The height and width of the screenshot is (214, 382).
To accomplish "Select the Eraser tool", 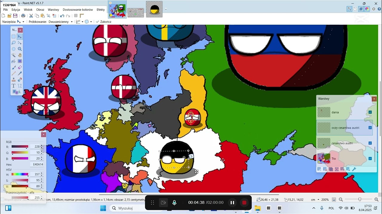I will pyautogui.click(x=20, y=67).
